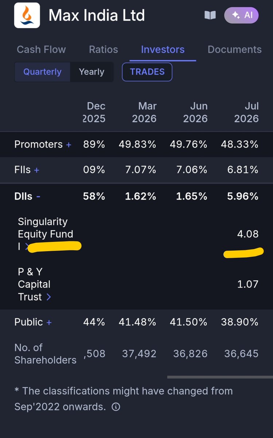Screen dimensions: 273x438
Task: Switch to the Ratios tab
Action: click(x=104, y=50)
